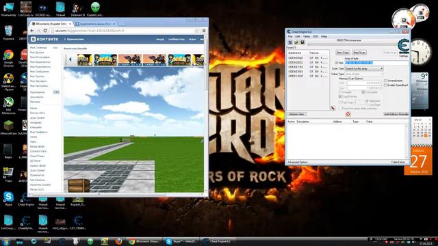Toggle the Hex checkbox
The image size is (438, 246).
[x=337, y=63]
